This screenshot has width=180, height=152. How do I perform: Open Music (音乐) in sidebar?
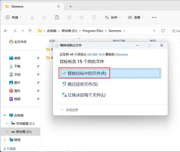point(15,91)
